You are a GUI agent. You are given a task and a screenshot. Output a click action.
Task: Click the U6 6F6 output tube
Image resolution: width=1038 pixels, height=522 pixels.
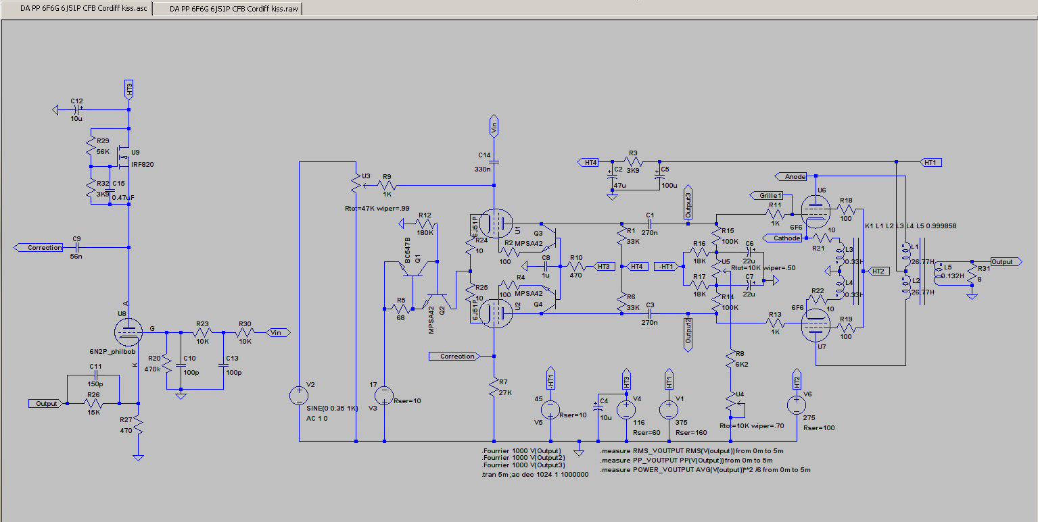point(815,212)
